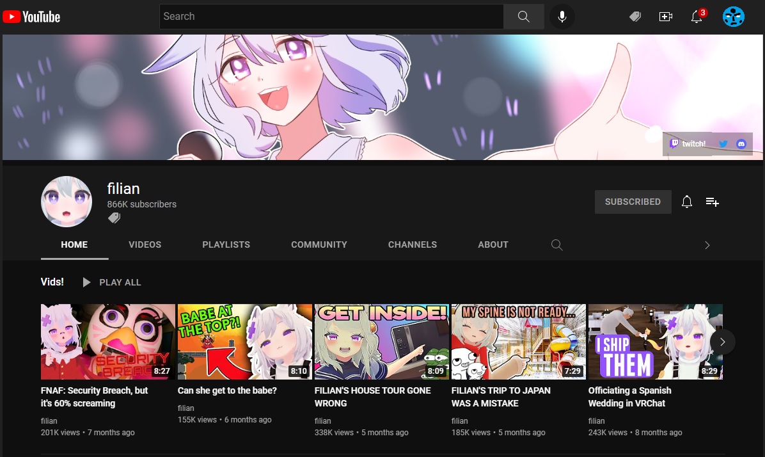Switch to the COMMUNITY tab
This screenshot has width=765, height=457.
pos(319,245)
